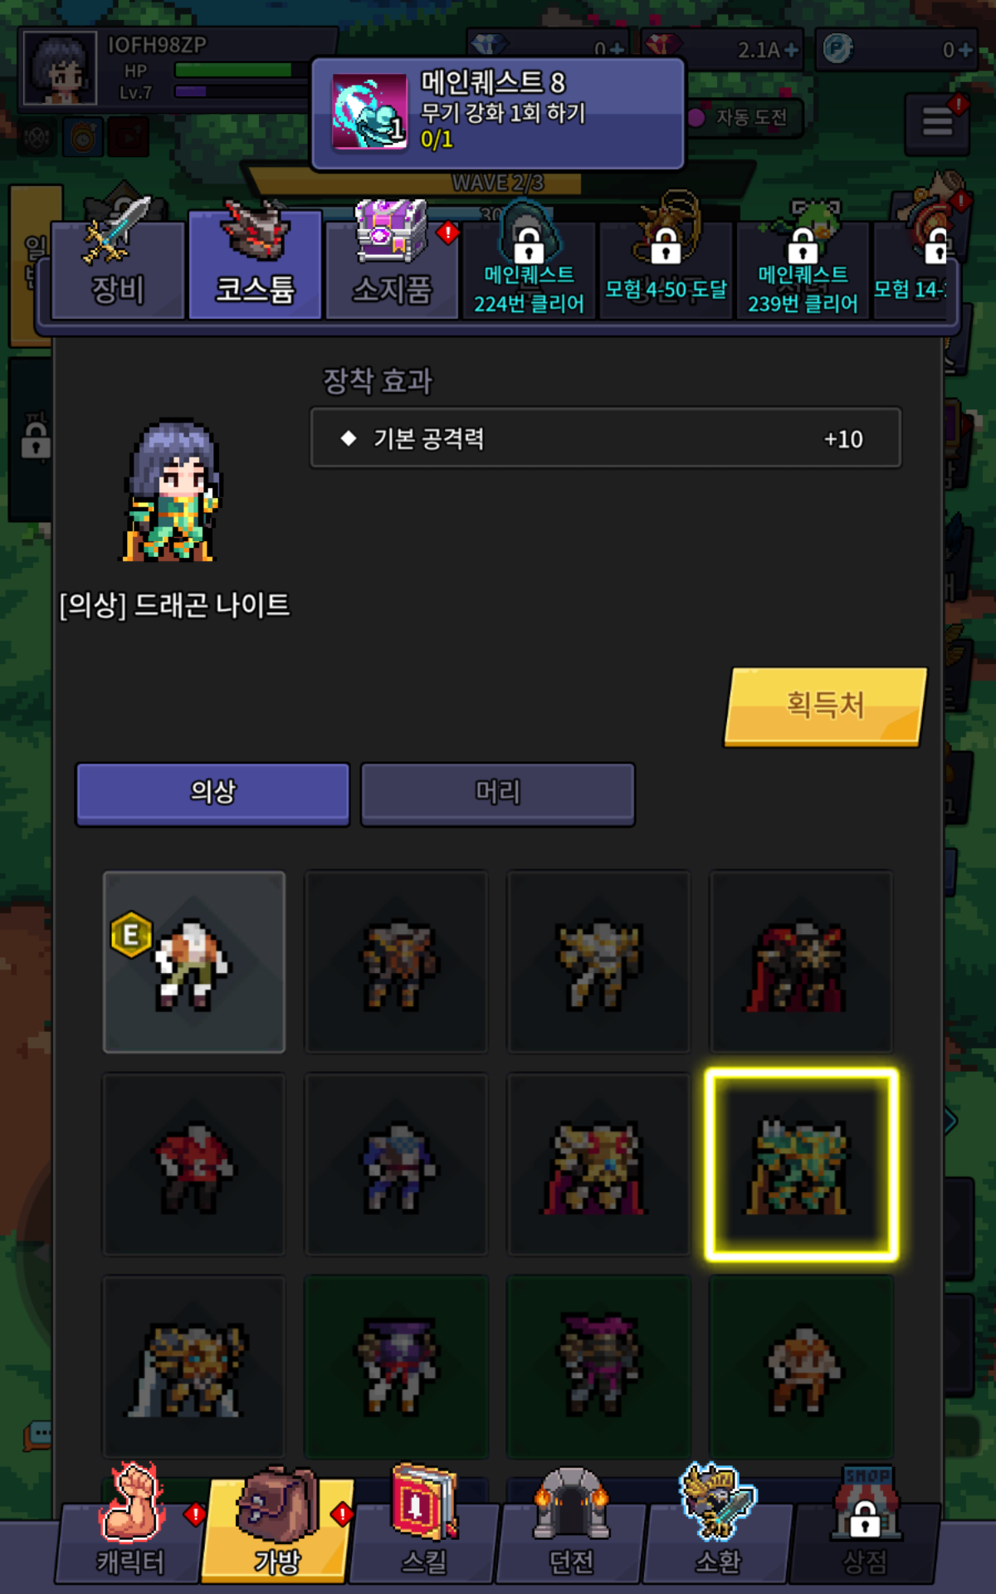Select the highlighted Dragon Knight costume
Screen dimensions: 996x1594
click(801, 1165)
